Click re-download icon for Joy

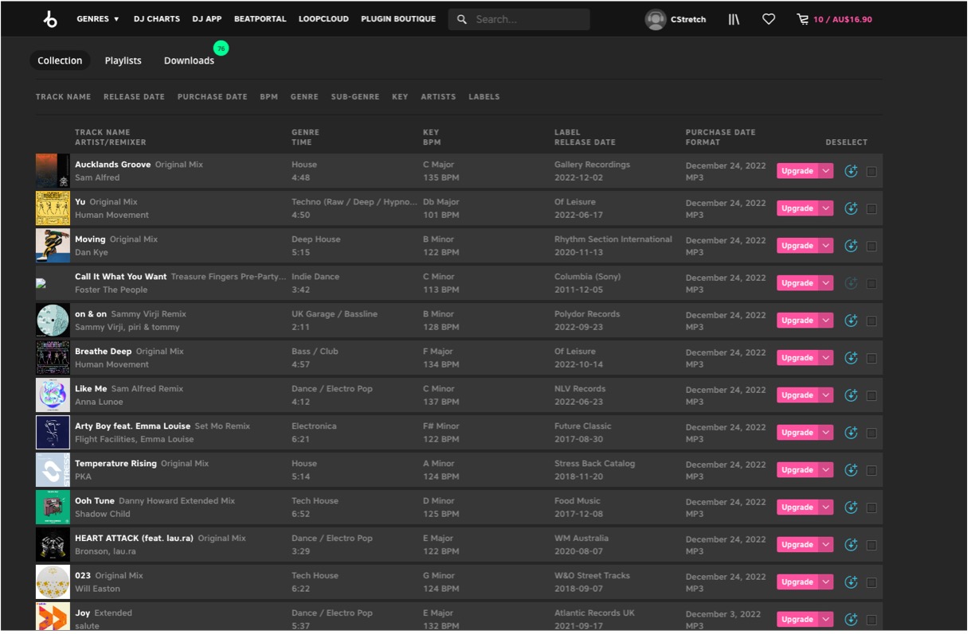851,620
